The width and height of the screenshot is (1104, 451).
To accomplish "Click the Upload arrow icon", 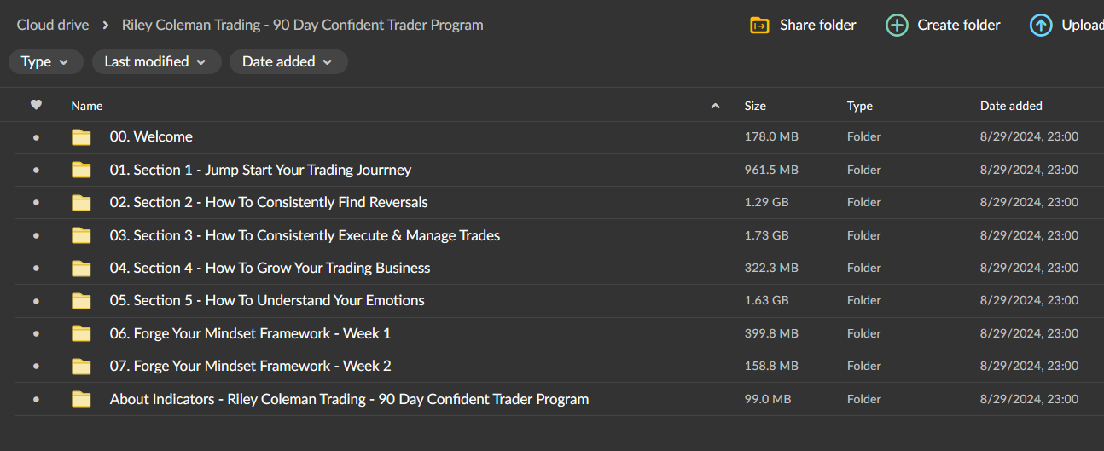I will 1041,26.
